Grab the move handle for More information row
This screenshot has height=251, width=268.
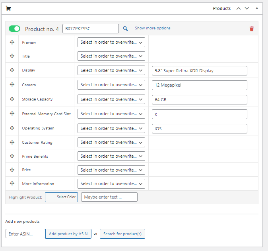pos(12,183)
